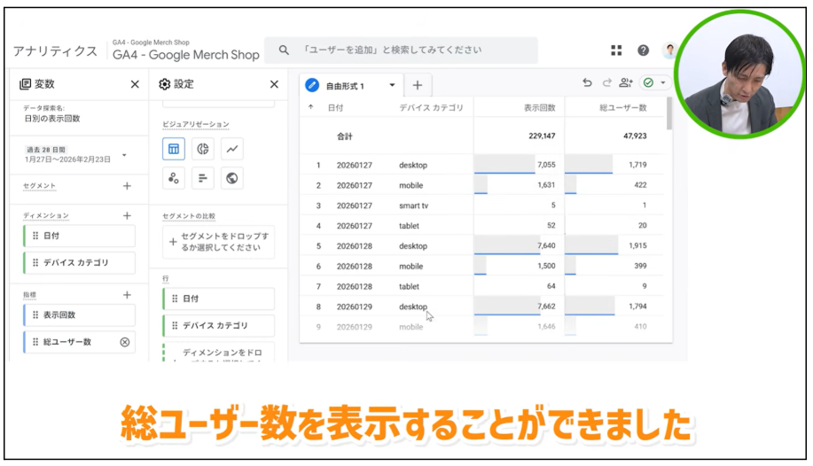Close the 変数 panel
The height and width of the screenshot is (466, 813).
[x=135, y=84]
